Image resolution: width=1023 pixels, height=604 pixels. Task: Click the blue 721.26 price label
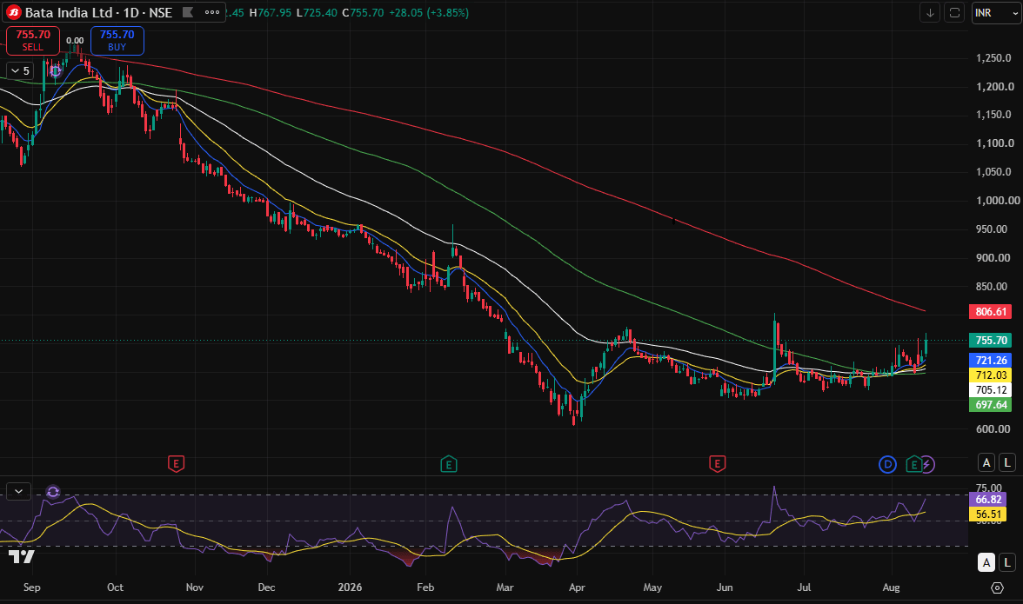pyautogui.click(x=991, y=361)
